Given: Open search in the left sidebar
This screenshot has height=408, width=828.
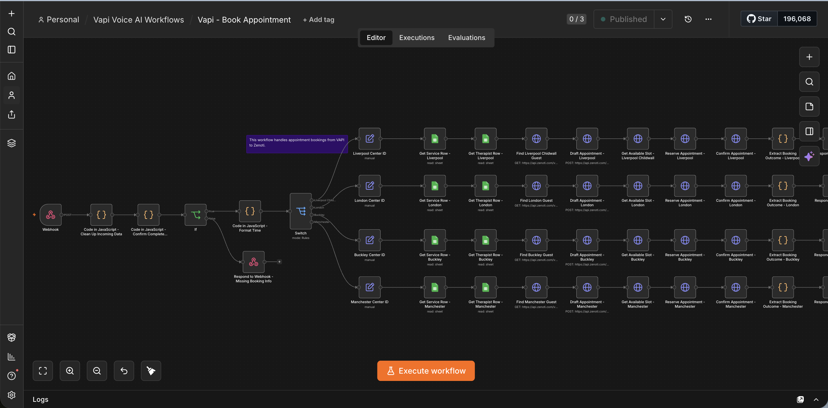Looking at the screenshot, I should pyautogui.click(x=12, y=32).
